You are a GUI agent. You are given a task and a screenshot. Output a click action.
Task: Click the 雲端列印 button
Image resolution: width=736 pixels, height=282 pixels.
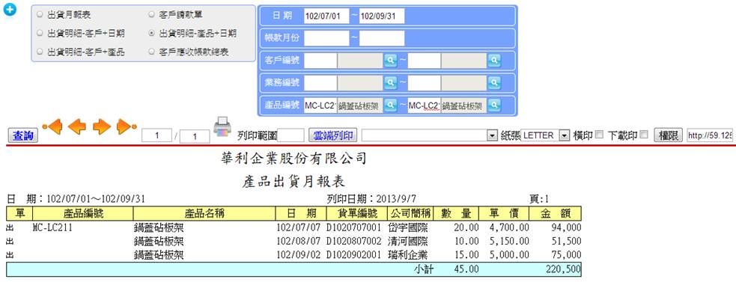click(333, 135)
